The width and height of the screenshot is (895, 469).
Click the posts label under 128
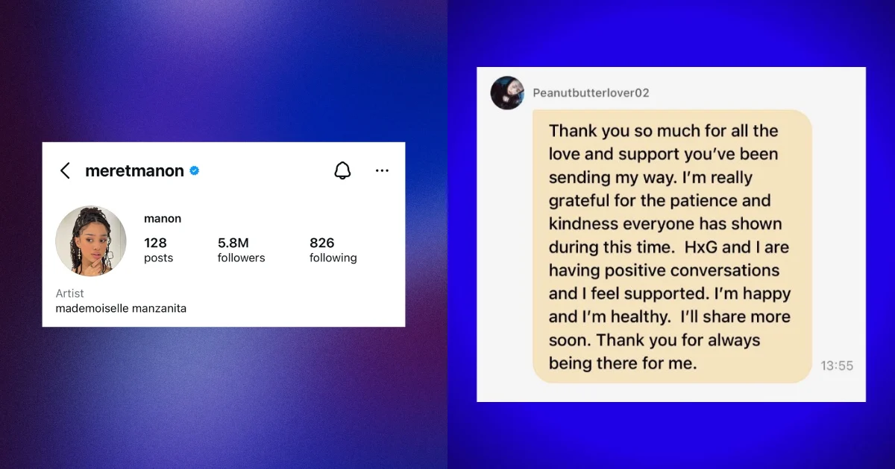158,258
